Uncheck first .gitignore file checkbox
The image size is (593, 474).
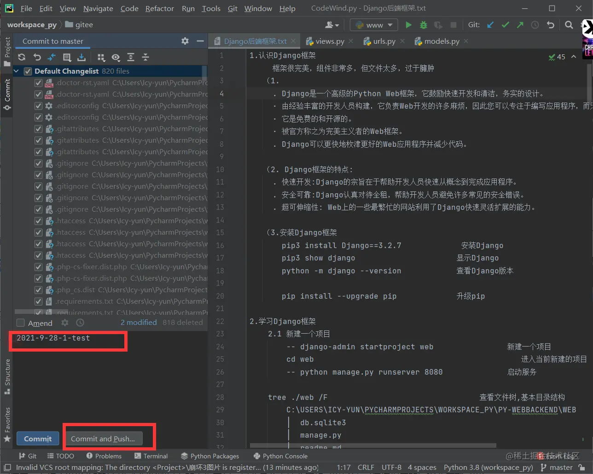click(x=39, y=163)
